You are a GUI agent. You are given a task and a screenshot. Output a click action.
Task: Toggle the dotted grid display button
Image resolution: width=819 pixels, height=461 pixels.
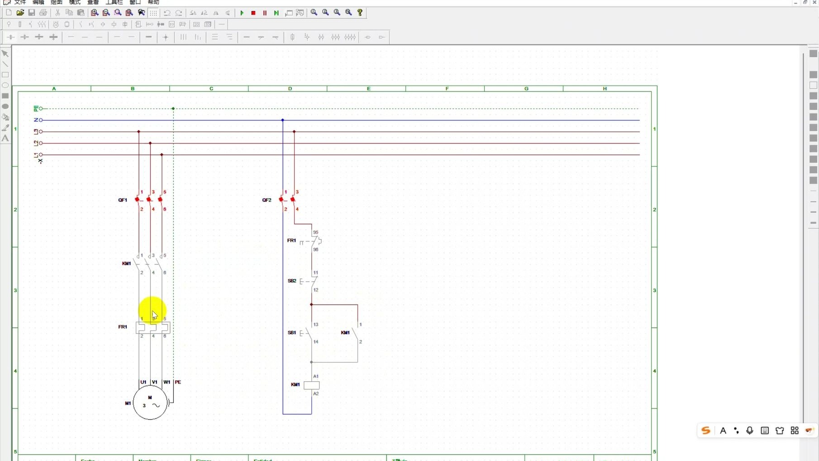click(x=153, y=13)
